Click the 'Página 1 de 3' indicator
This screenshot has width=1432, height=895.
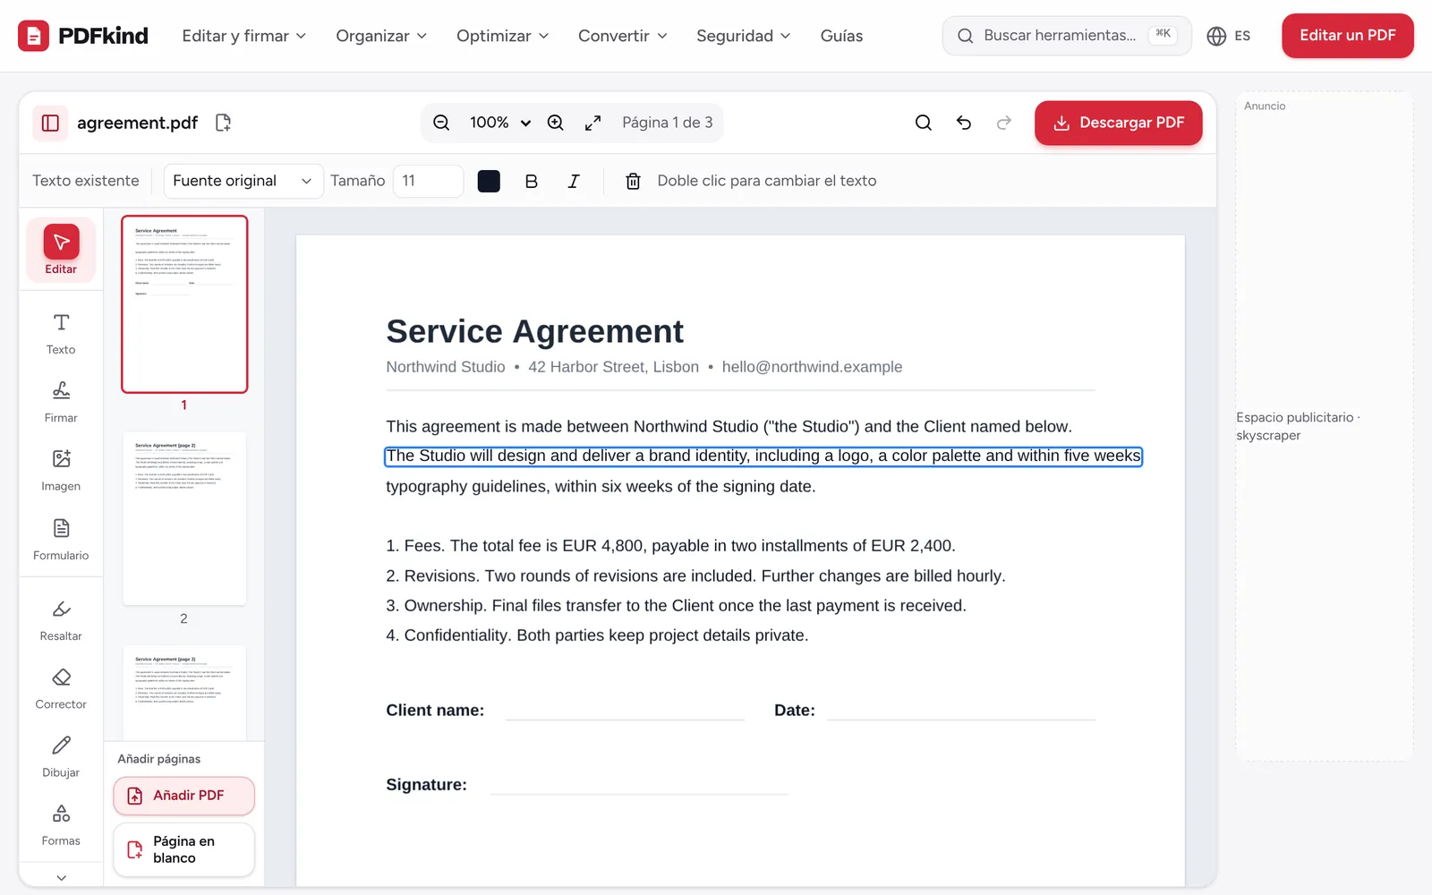(668, 123)
